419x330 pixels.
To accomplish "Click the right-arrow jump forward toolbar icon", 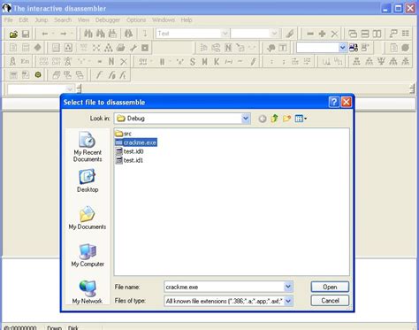I will (63, 34).
